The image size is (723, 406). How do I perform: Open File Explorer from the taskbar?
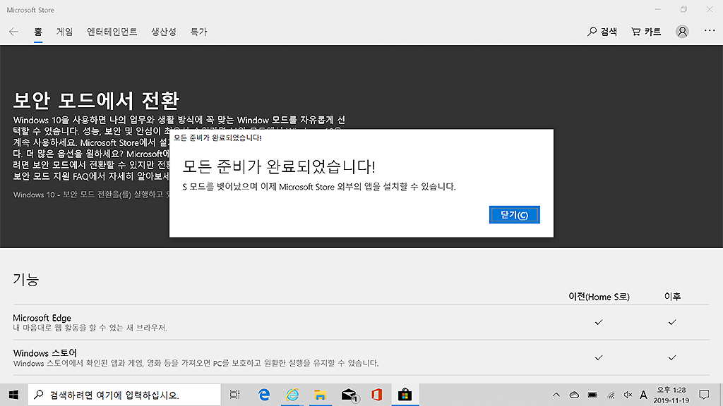coord(320,394)
